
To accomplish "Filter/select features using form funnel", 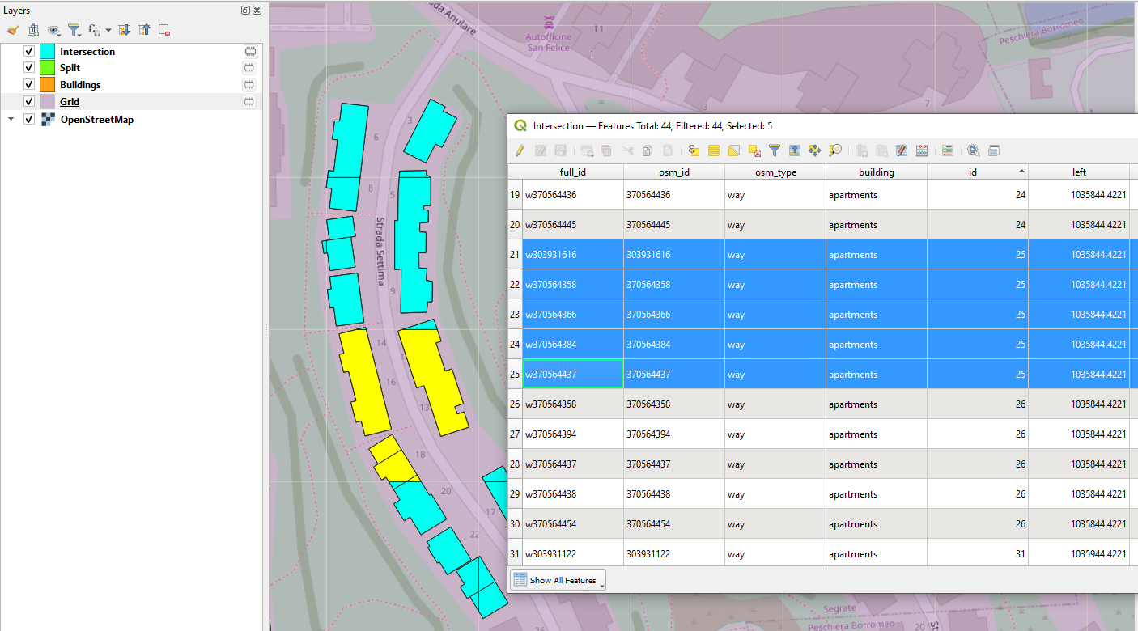I will [775, 150].
